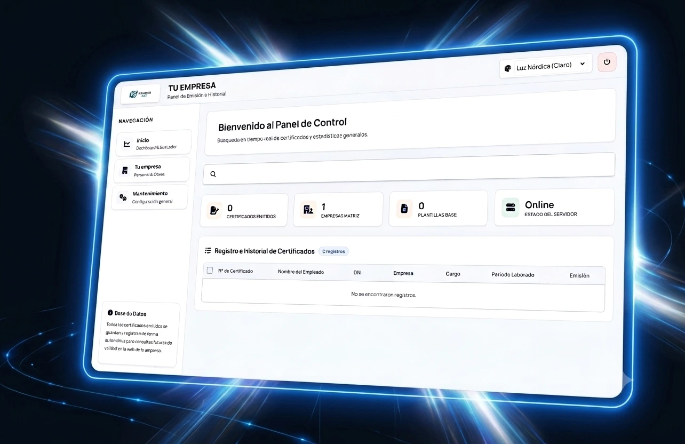Screen dimensions: 685x444
Task: Click the Empresa column header
Action: click(x=403, y=273)
